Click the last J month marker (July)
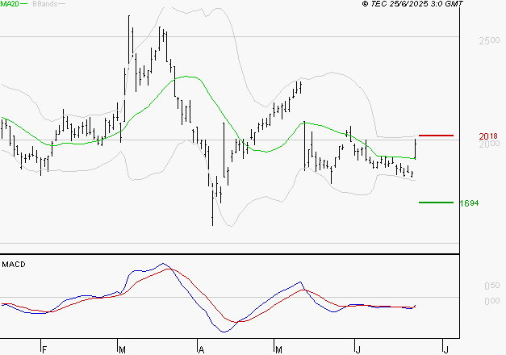 [x=446, y=350]
